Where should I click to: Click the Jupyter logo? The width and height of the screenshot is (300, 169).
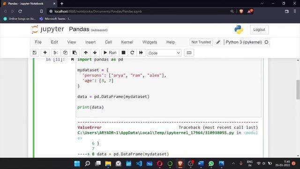[48, 29]
